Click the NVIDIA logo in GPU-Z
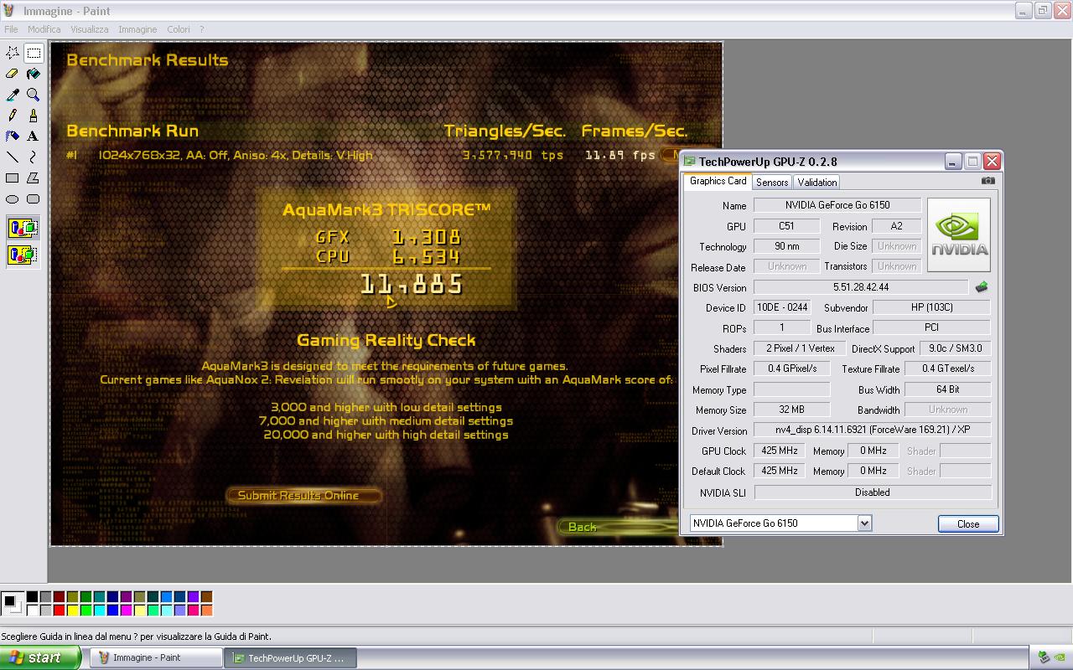Viewport: 1073px width, 670px height. (x=959, y=234)
